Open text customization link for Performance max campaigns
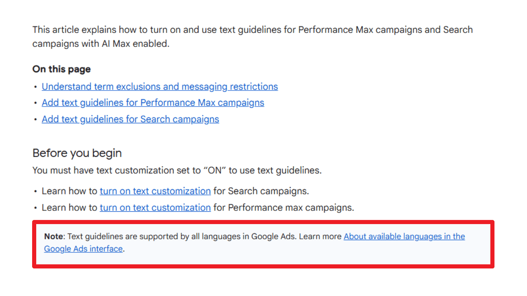Screen dimensions: 527x296 pyautogui.click(x=155, y=208)
